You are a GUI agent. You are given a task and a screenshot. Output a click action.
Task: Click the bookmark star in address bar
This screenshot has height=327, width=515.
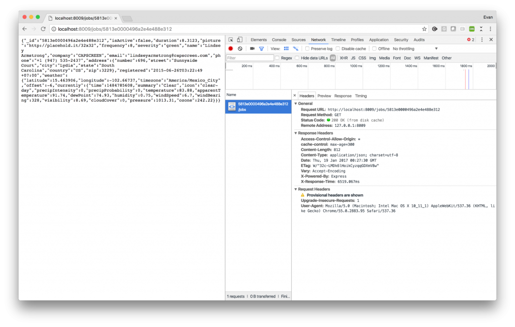click(424, 29)
